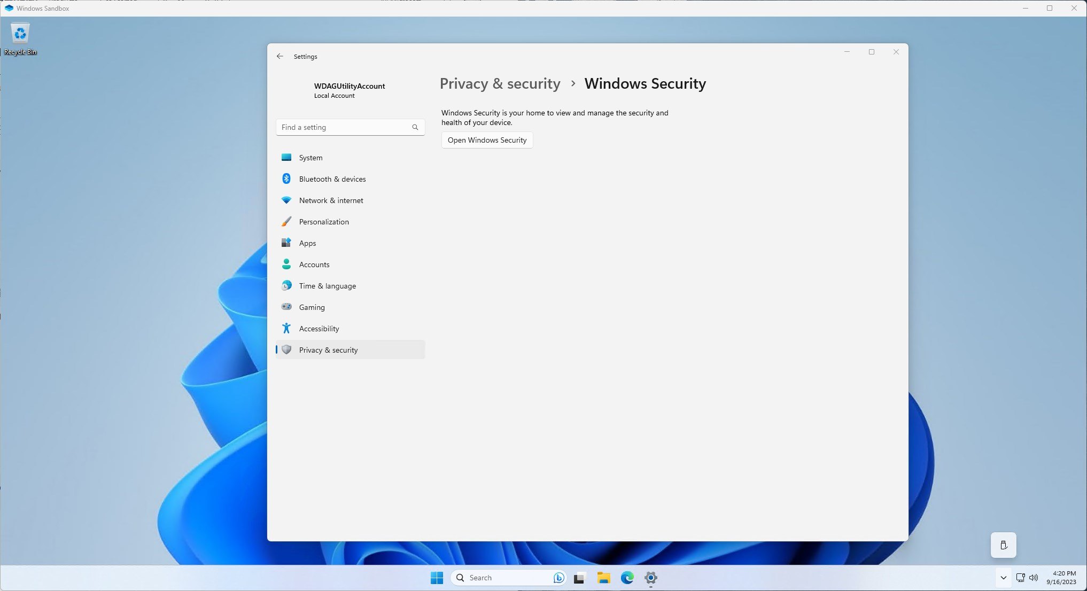Viewport: 1087px width, 591px height.
Task: Focus the Find a setting search box
Action: pos(351,127)
